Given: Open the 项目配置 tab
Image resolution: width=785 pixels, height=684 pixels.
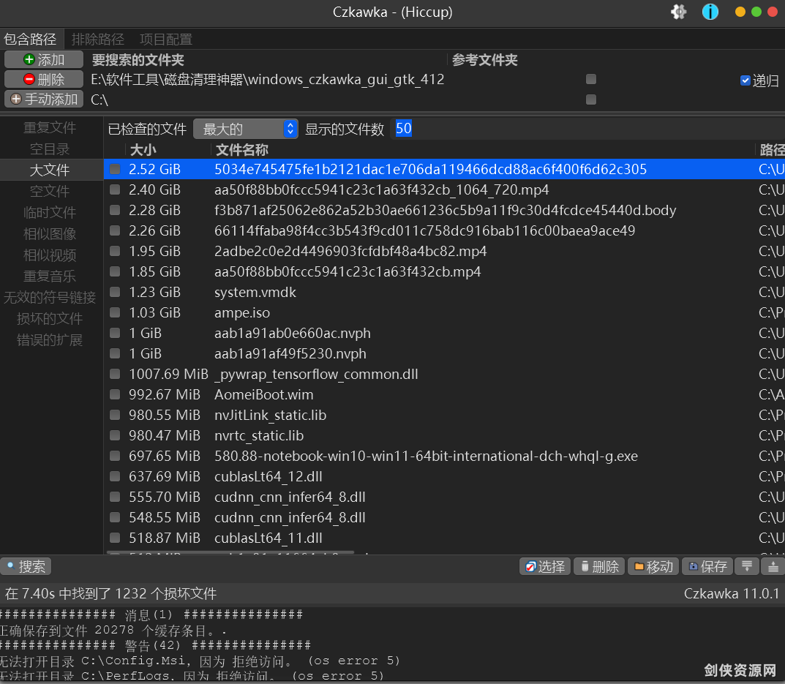Looking at the screenshot, I should point(166,39).
